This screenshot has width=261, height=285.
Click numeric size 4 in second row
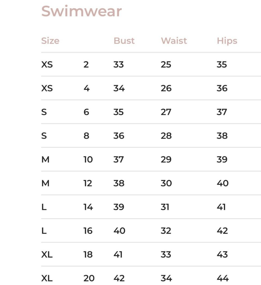86,88
